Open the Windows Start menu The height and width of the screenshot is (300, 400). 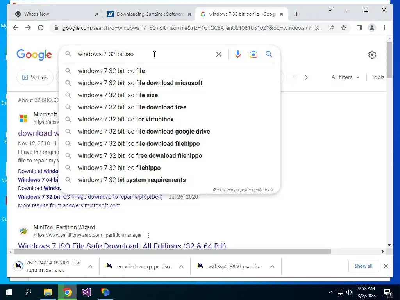(9, 292)
